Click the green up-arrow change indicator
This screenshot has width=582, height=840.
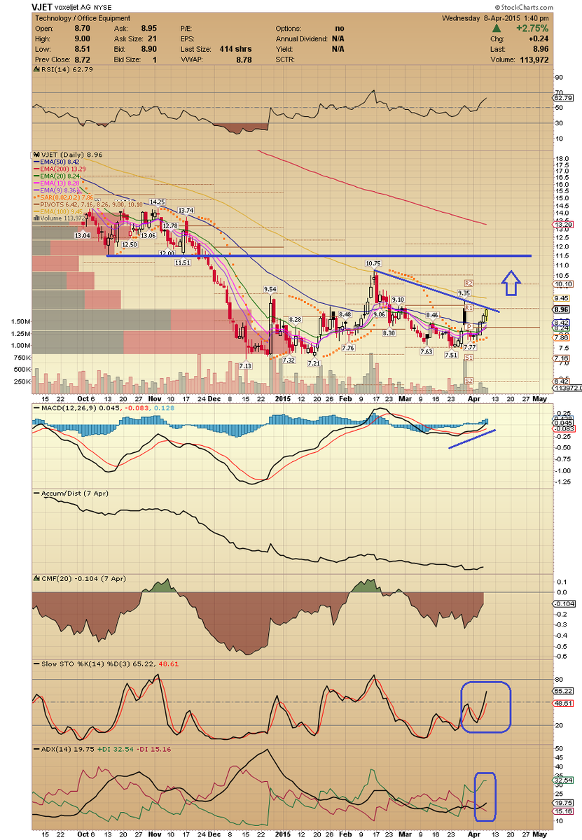pos(496,29)
